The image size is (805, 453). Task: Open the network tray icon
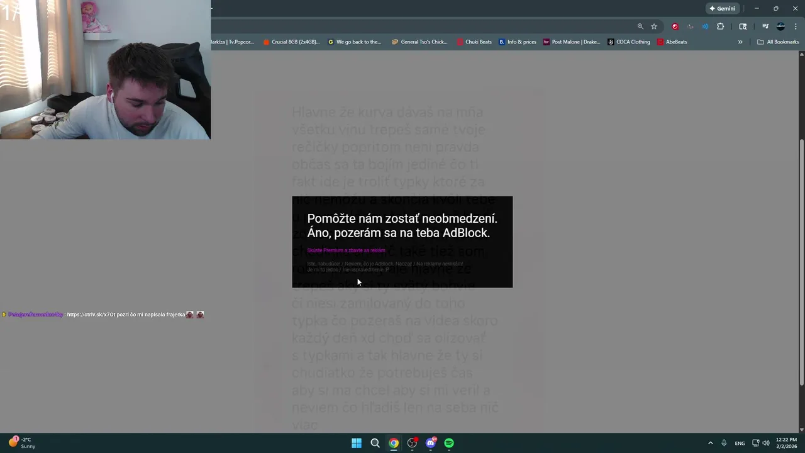(756, 443)
